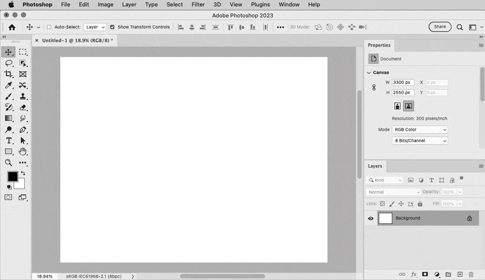
Task: Set canvas to portrait orientation
Action: click(x=397, y=106)
